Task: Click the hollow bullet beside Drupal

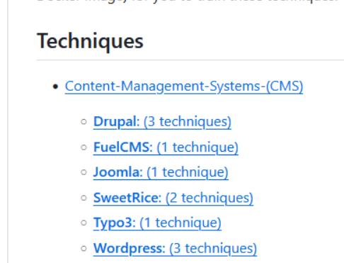Action: [x=84, y=122]
